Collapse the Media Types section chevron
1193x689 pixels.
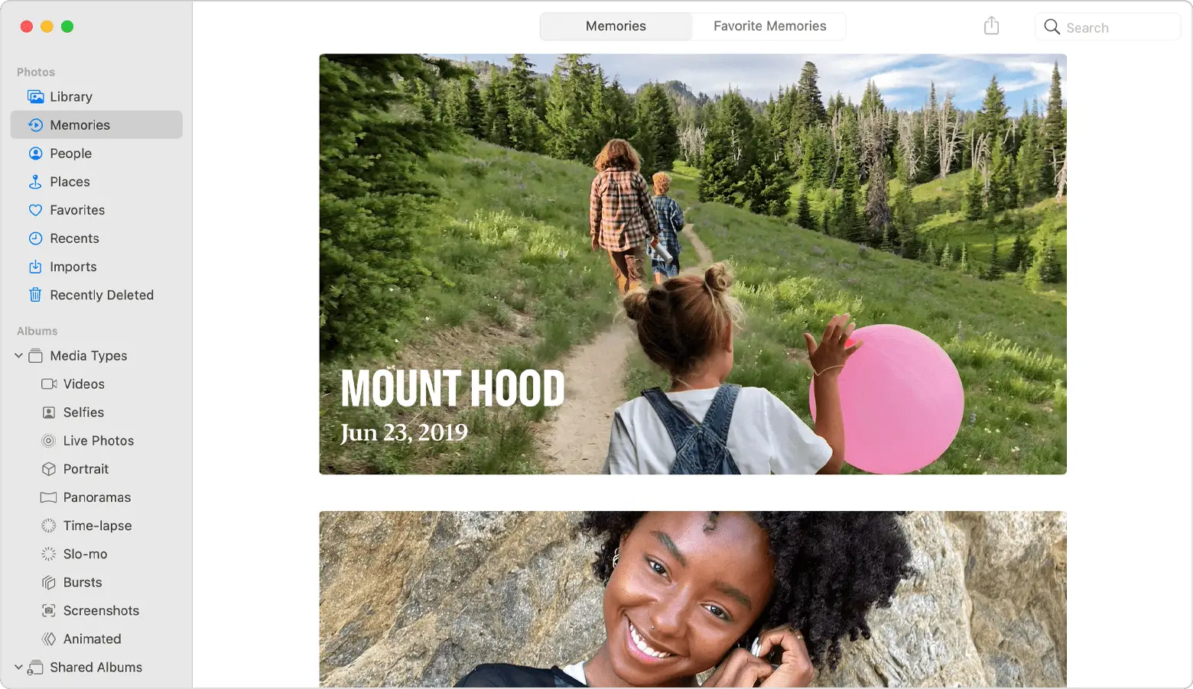18,356
